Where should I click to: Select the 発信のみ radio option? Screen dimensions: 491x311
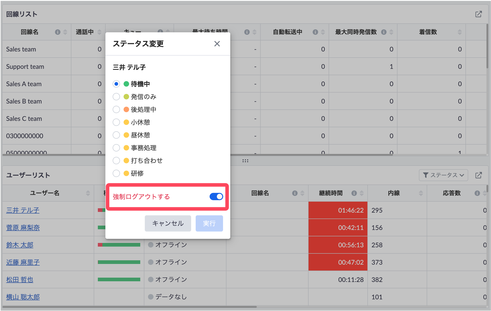pyautogui.click(x=116, y=97)
